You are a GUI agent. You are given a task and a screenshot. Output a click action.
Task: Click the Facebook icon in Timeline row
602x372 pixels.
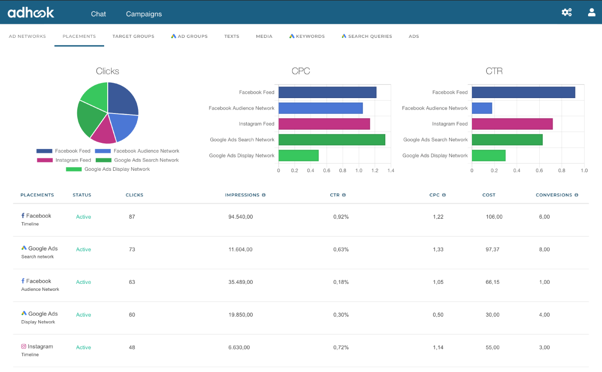point(23,216)
